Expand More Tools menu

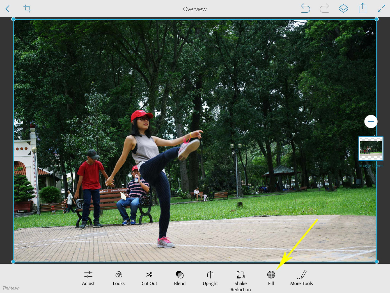301,278
